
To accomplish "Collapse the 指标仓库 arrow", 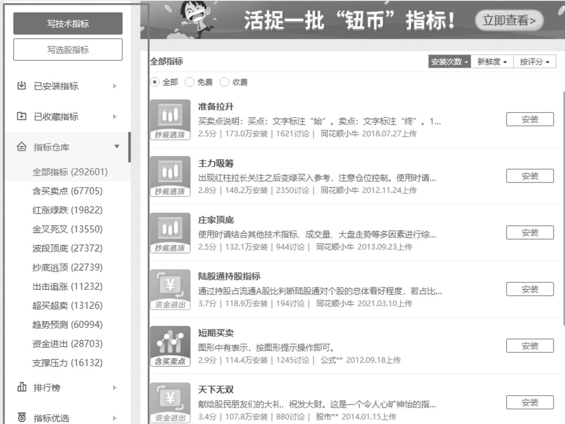I will click(x=117, y=147).
